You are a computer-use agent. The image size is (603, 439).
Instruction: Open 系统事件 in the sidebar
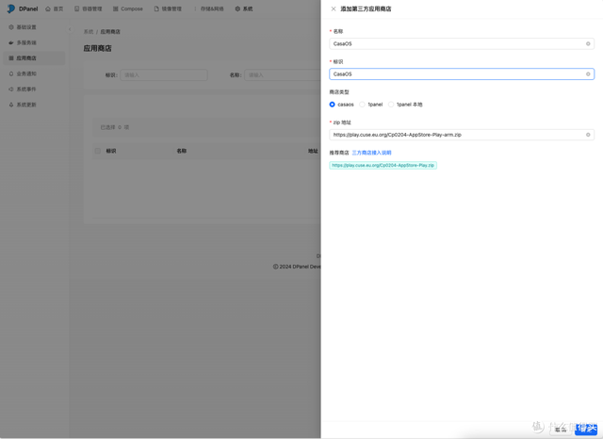[x=35, y=89]
